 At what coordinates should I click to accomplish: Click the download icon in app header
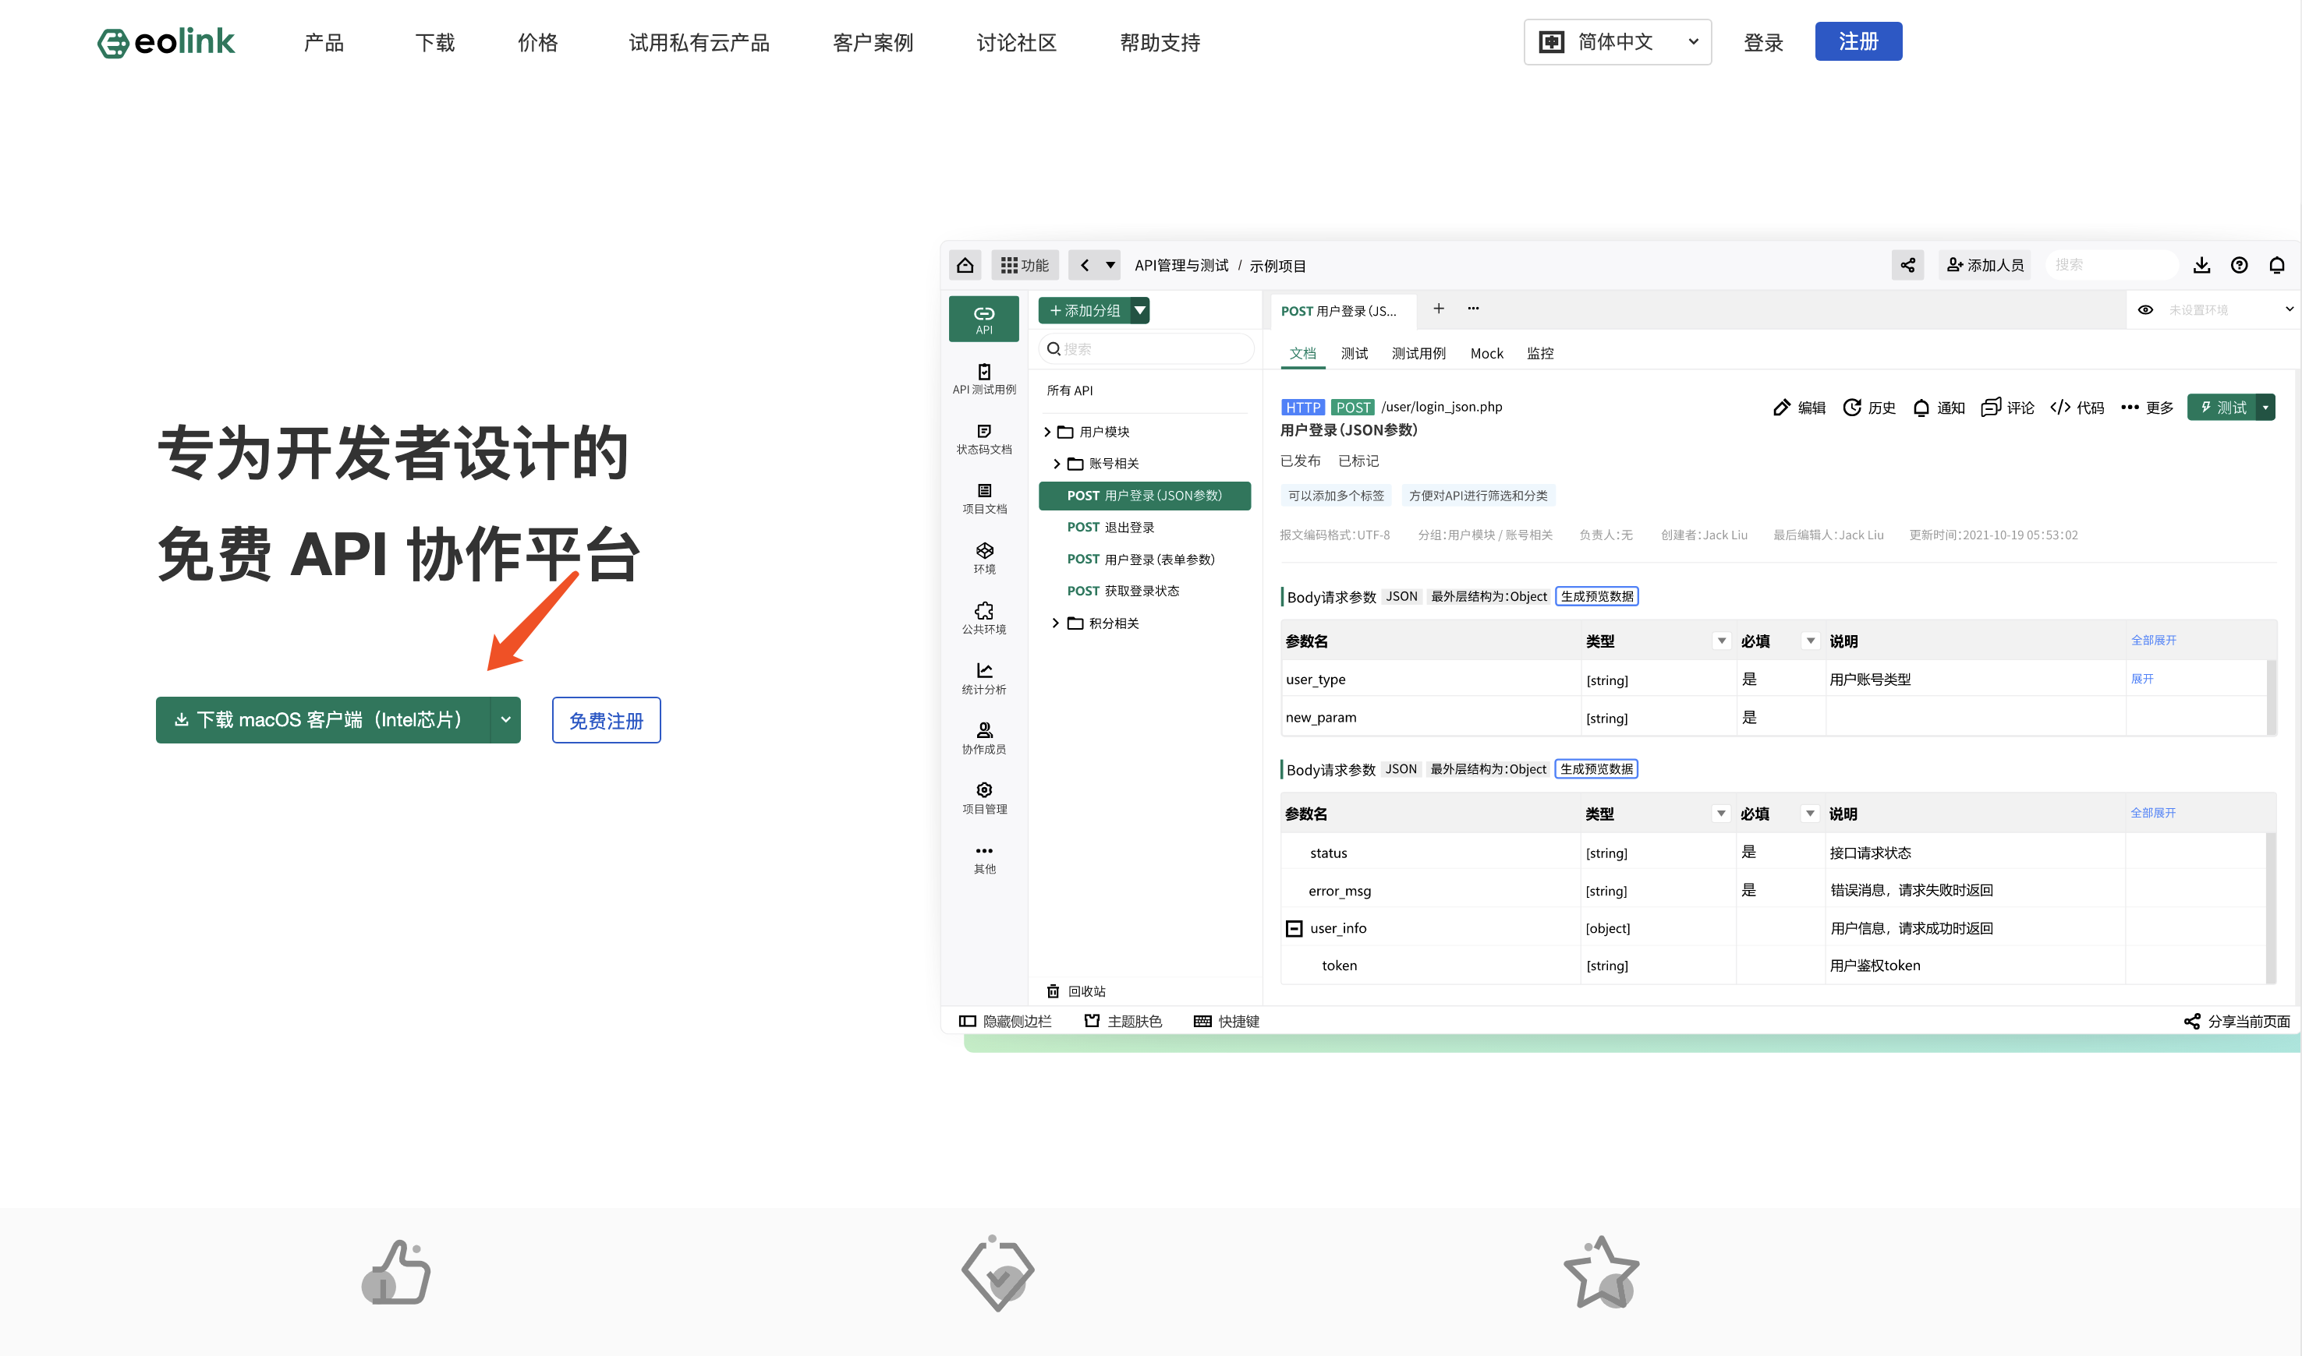pos(2201,265)
